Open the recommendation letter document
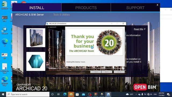172x97 pixels. coord(5,68)
